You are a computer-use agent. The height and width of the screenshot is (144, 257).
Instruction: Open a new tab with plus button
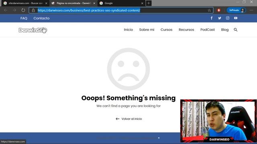point(149,3)
